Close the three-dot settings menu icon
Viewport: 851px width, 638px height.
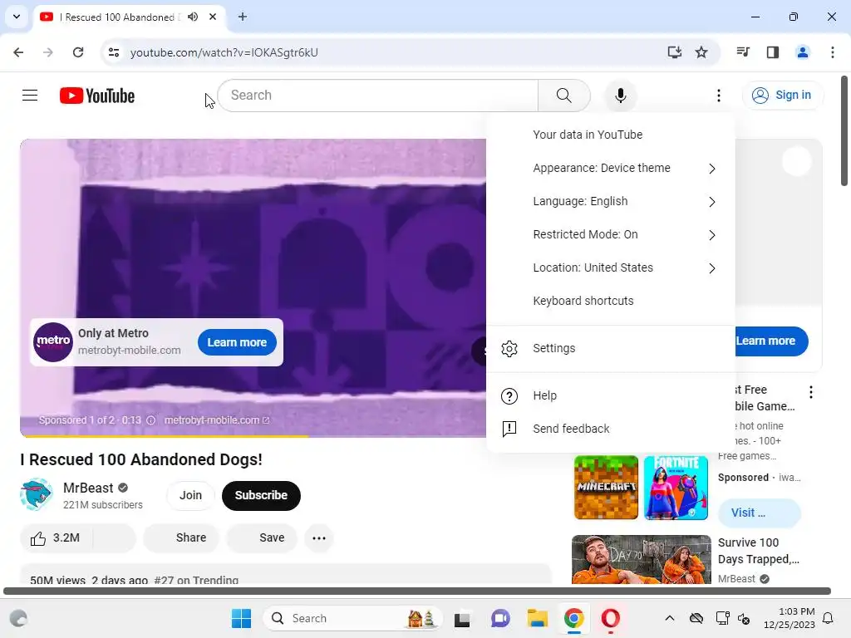719,96
